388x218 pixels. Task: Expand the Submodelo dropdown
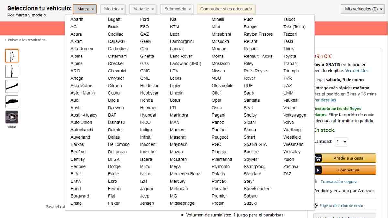pyautogui.click(x=177, y=9)
